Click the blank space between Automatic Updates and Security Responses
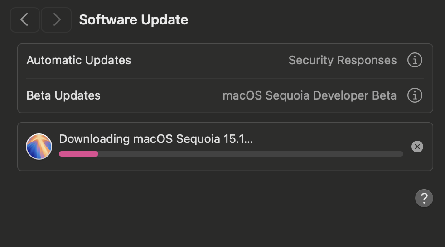The image size is (445, 247). click(x=210, y=60)
